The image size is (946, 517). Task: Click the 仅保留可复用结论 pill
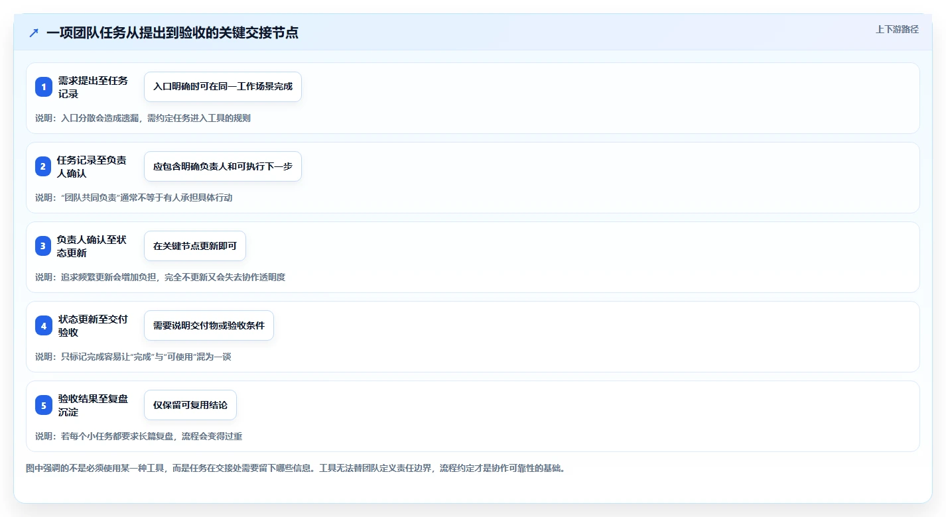[190, 405]
